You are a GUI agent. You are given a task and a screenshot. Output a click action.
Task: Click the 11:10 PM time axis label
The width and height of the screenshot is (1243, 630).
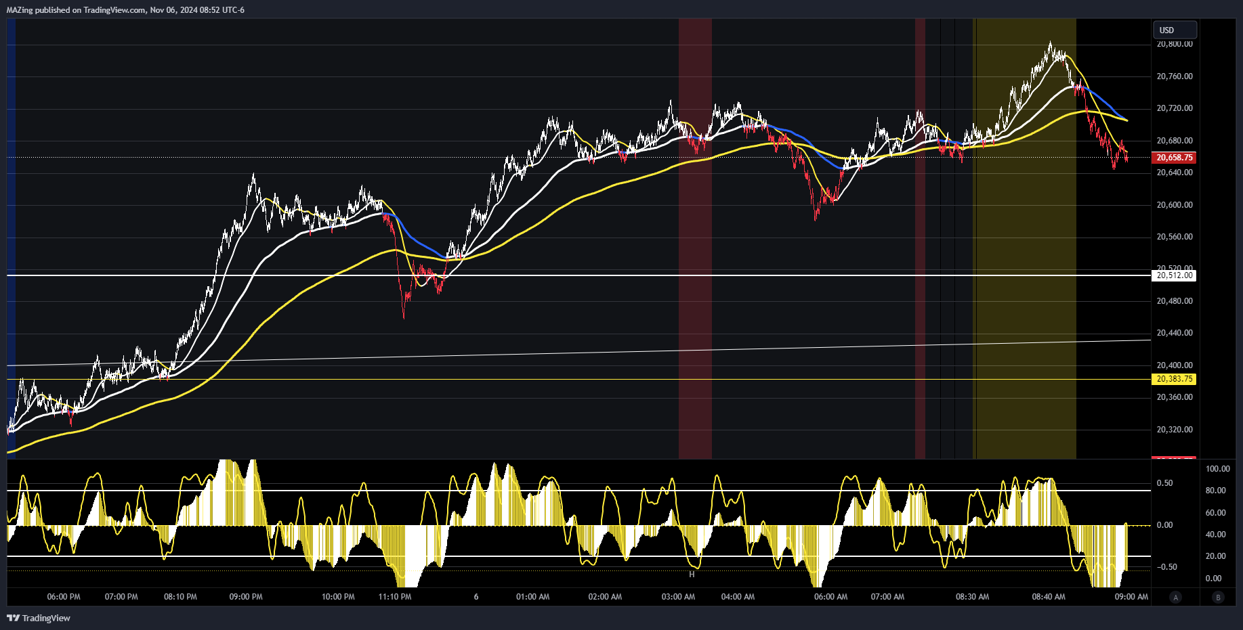395,597
